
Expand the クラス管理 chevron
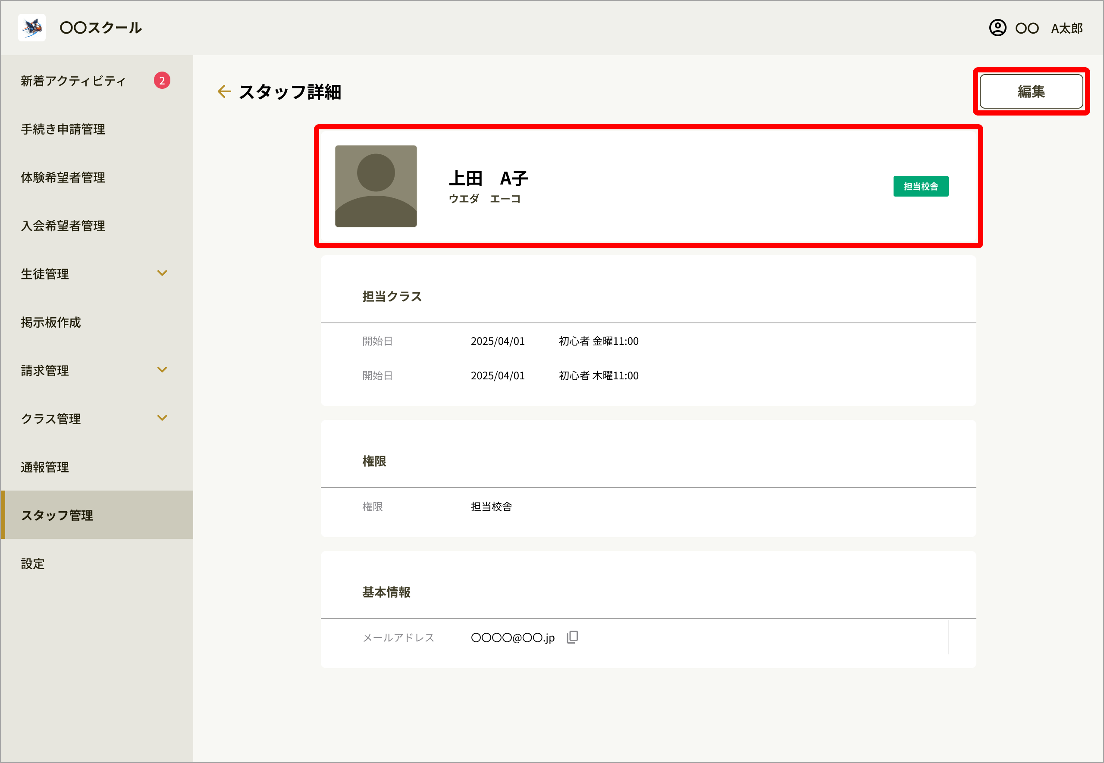tap(162, 418)
